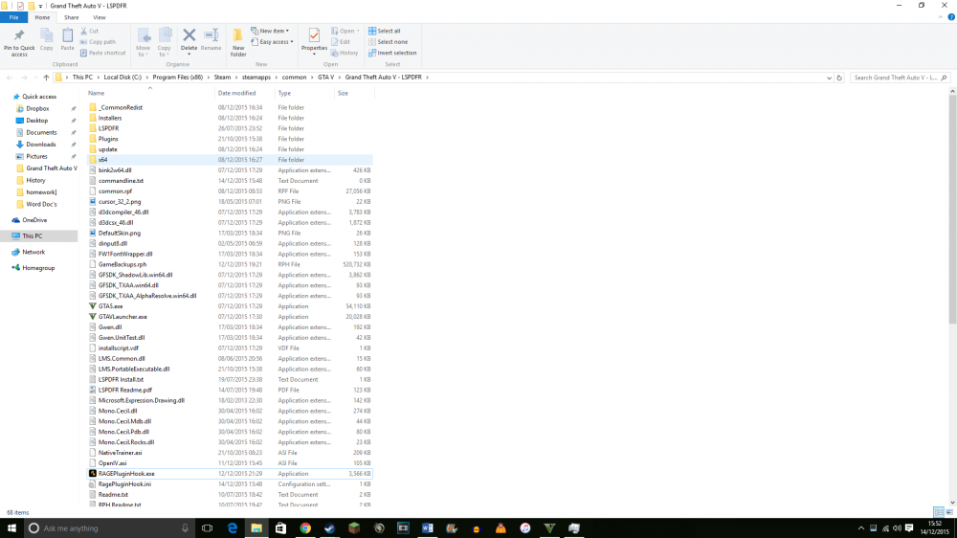
Task: Click Edit in the Open group
Action: (x=341, y=41)
